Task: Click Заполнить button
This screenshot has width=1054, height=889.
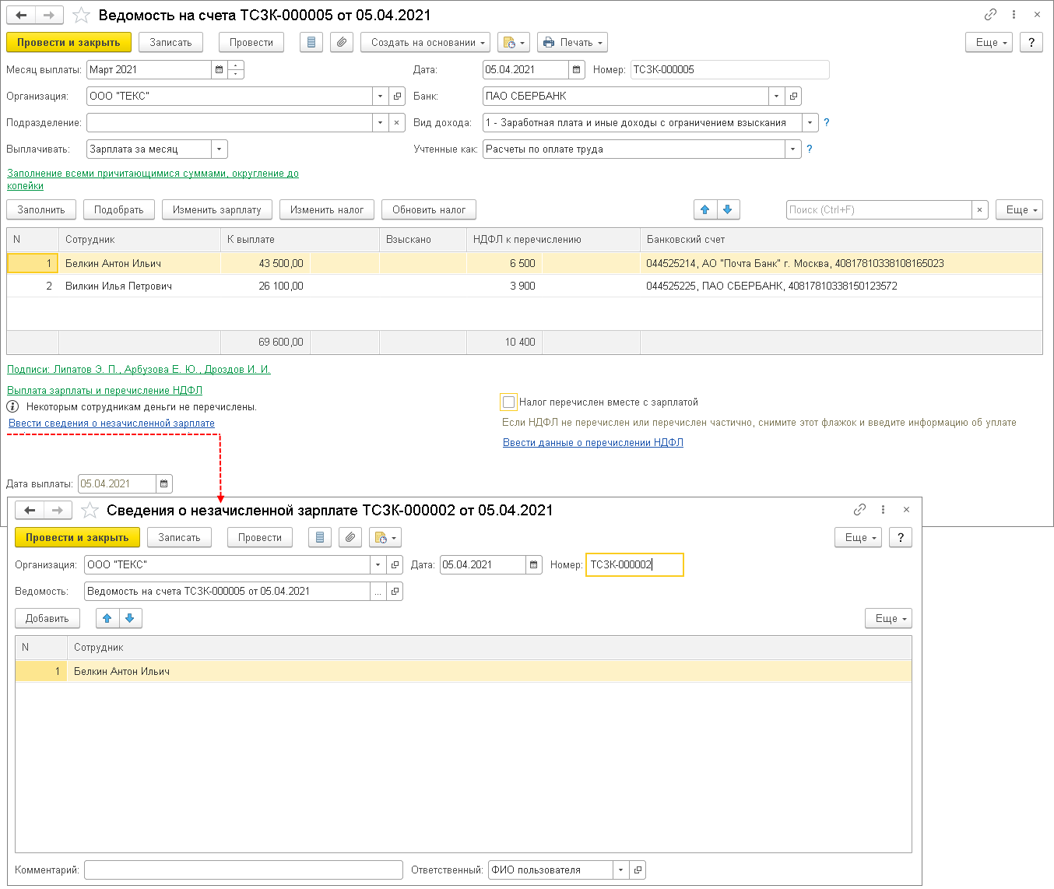Action: [x=41, y=209]
